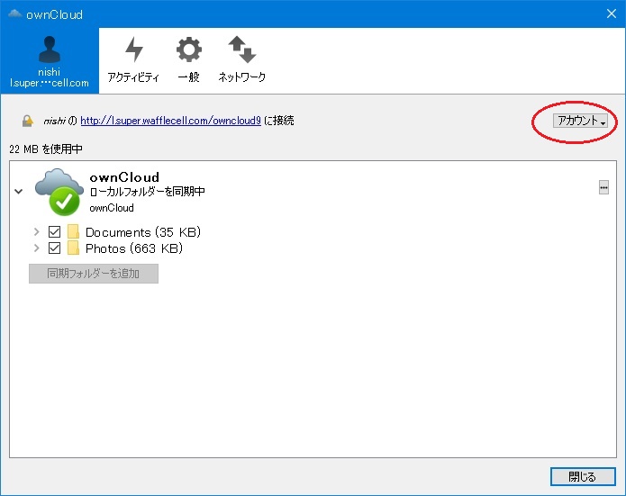Select the Photos (663 KB) row
The width and height of the screenshot is (626, 496).
pos(134,248)
